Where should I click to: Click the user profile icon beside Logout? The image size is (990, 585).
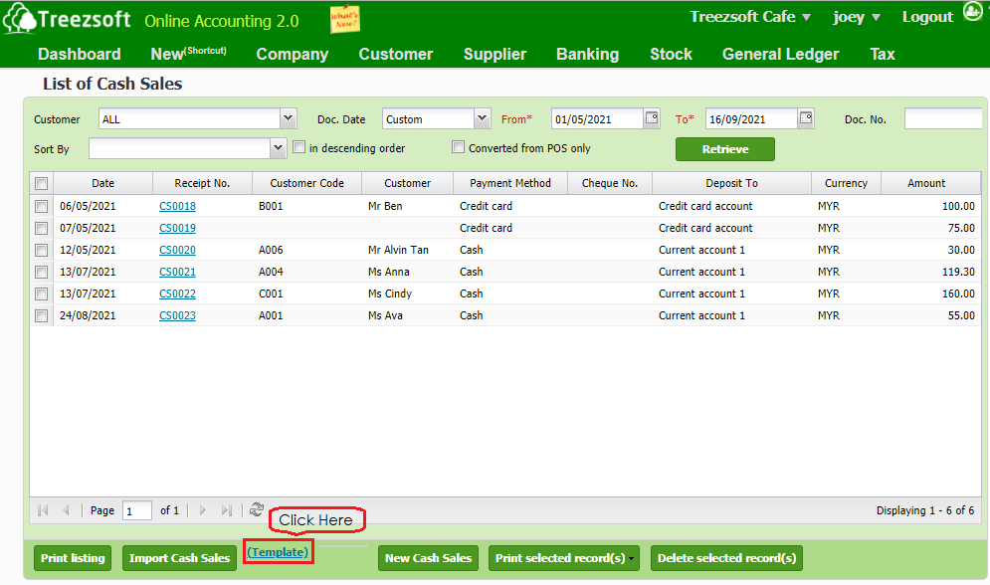tap(972, 12)
